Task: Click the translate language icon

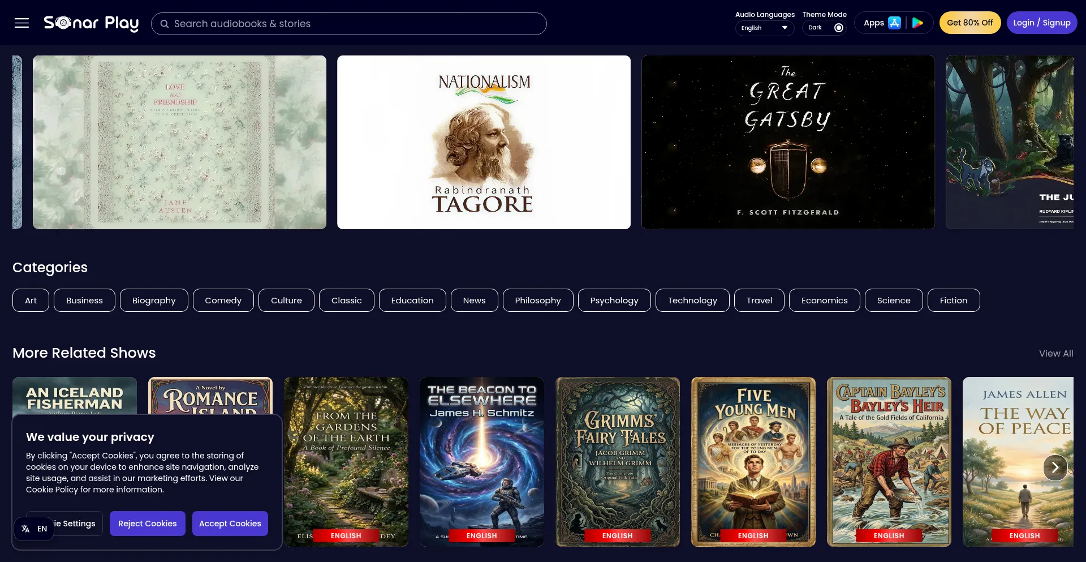Action: [x=25, y=529]
